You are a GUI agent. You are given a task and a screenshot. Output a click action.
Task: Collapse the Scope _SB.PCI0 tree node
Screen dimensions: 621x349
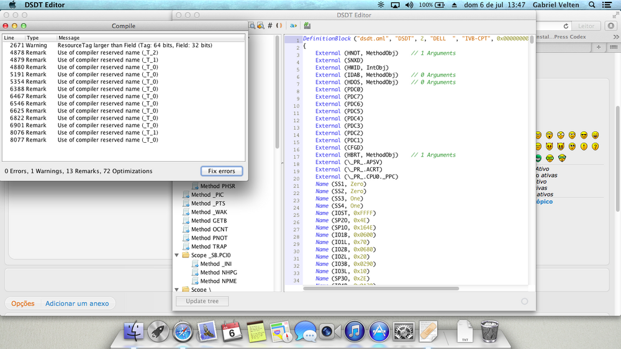click(x=177, y=255)
